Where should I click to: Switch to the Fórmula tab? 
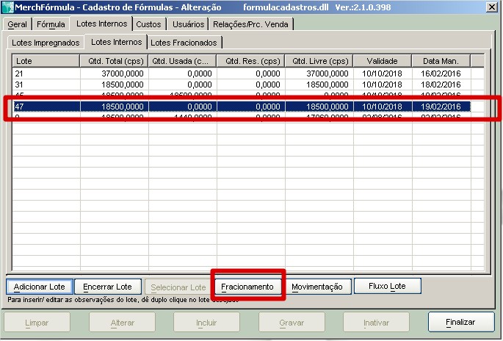coord(51,24)
